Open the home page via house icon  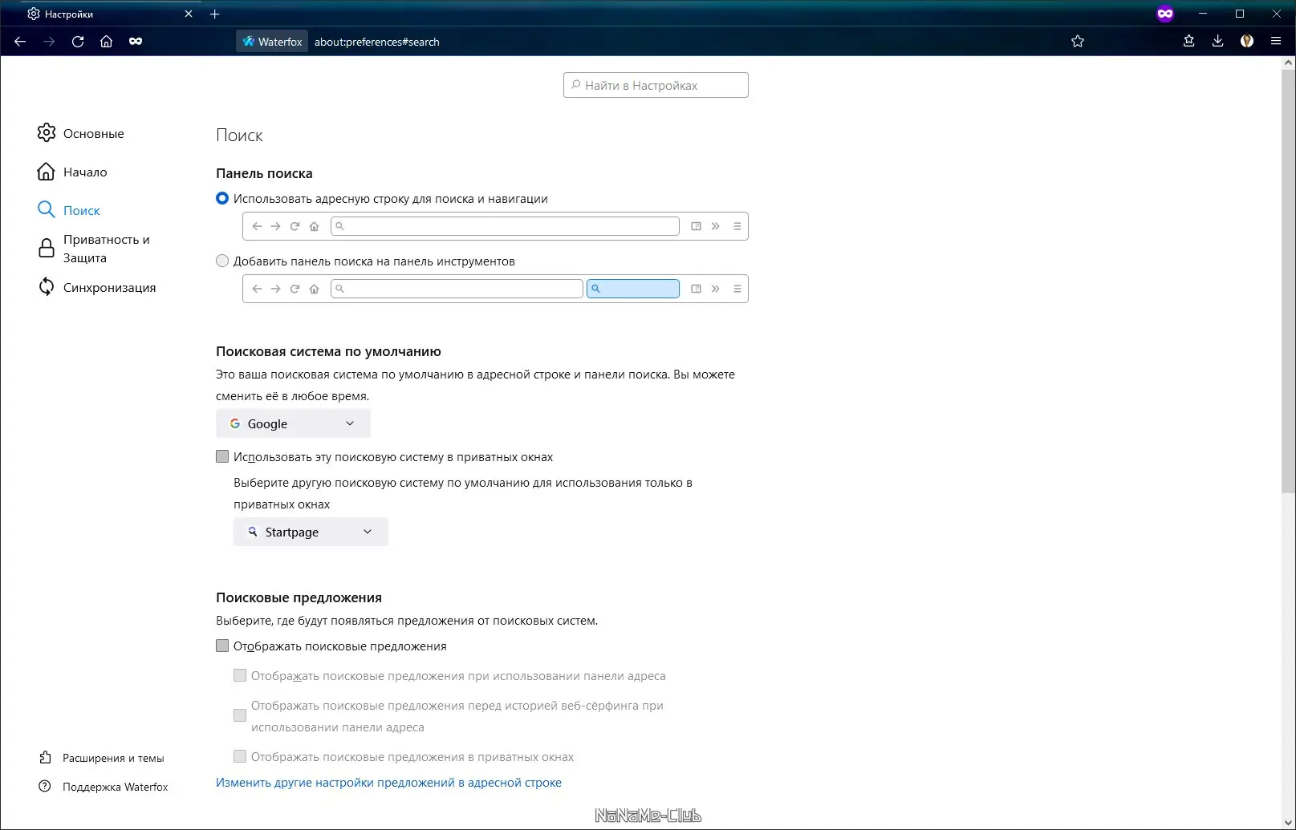[106, 42]
